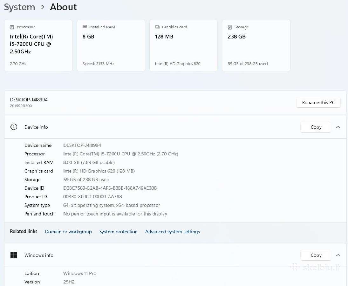Click 'Intel(R) HD Graphics 620' under 128 MB
Viewport: 348px width, 286px height.
click(x=178, y=64)
